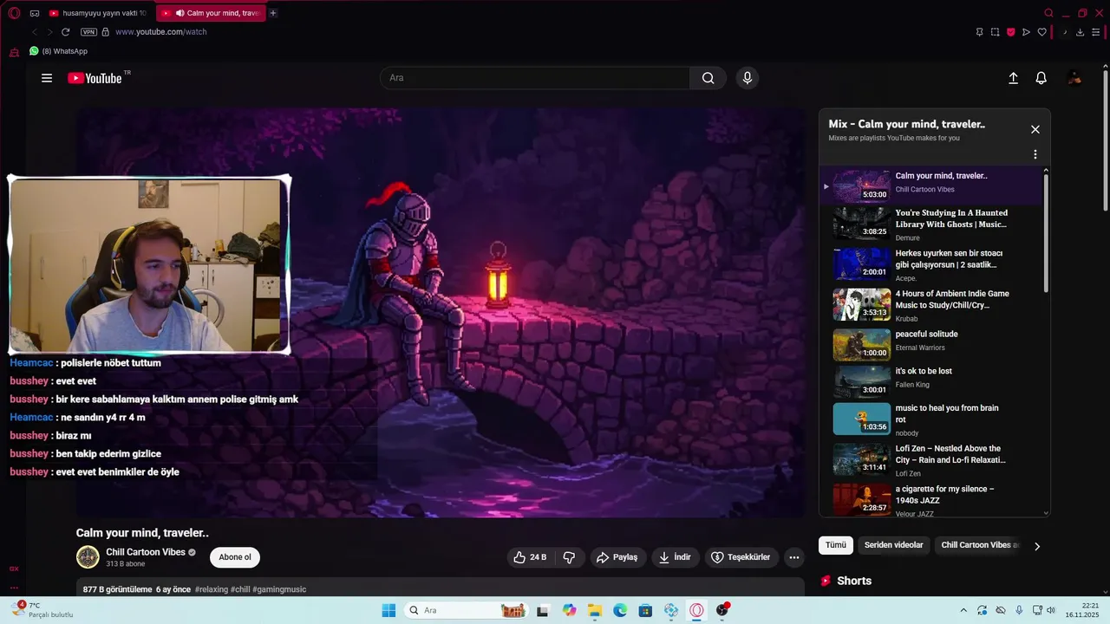This screenshot has height=624, width=1110.
Task: Toggle the Opera VPN badge
Action: coord(88,32)
